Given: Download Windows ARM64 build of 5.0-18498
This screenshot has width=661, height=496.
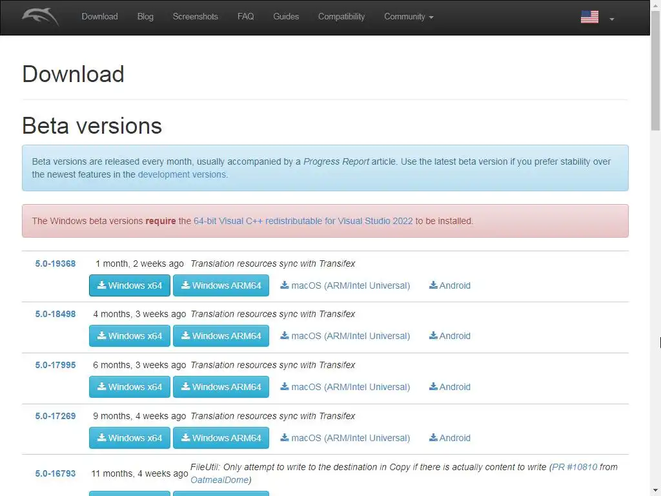Looking at the screenshot, I should click(x=221, y=336).
